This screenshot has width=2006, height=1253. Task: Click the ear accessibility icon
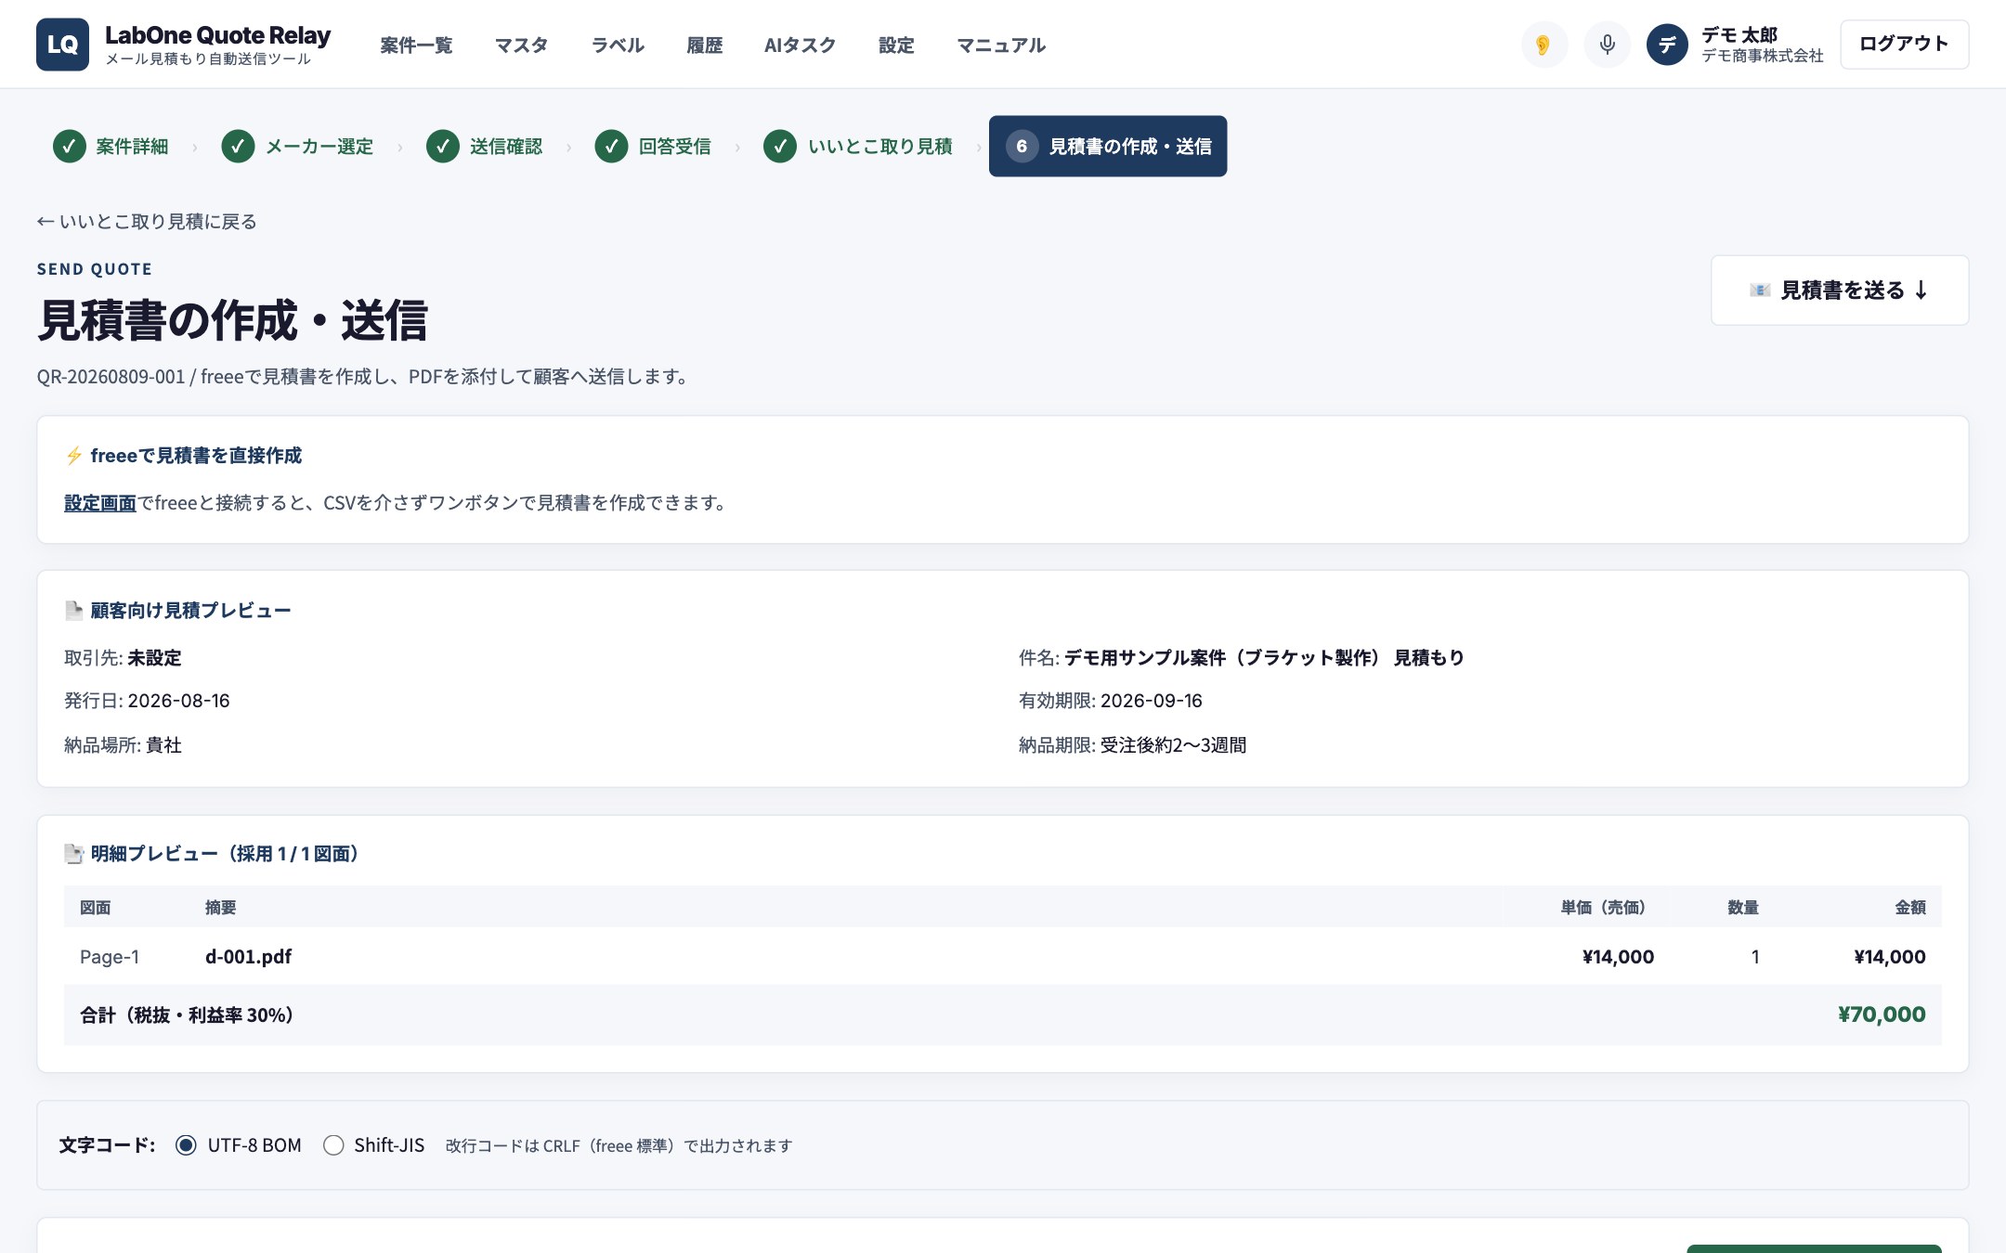tap(1544, 45)
